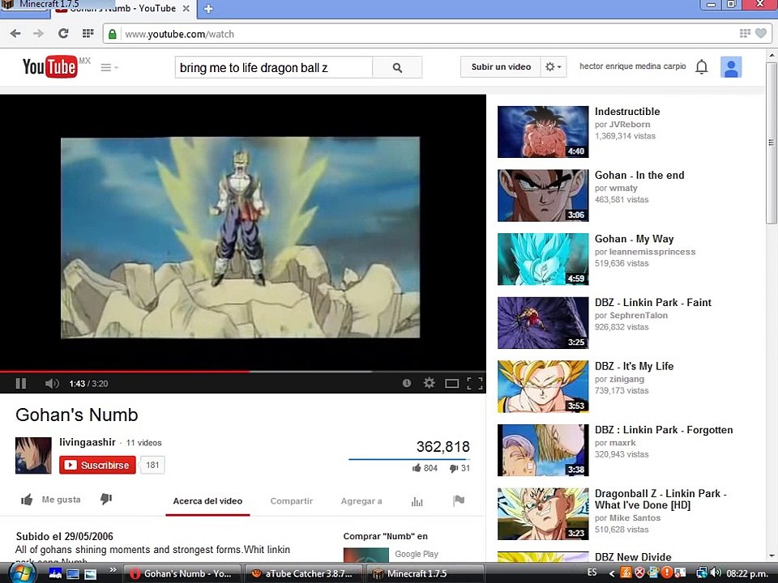Click the browser forward arrow

click(x=38, y=34)
